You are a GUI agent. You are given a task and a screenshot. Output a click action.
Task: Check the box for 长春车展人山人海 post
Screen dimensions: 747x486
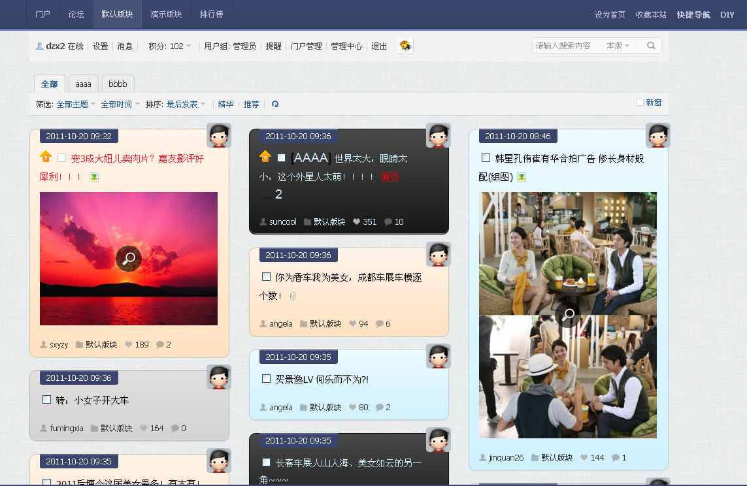[266, 462]
